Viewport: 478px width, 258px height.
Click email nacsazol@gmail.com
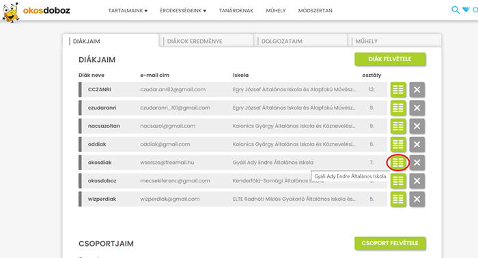click(x=168, y=126)
